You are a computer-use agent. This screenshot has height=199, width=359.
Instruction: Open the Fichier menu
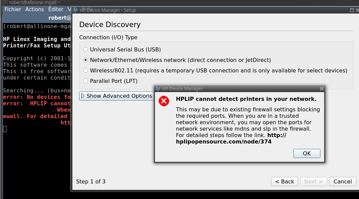(13, 9)
